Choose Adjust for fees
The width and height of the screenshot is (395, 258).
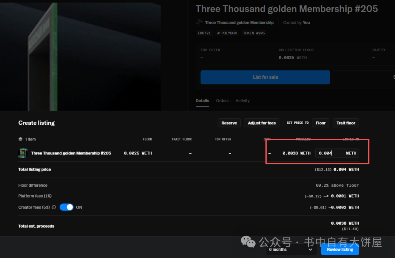point(262,123)
